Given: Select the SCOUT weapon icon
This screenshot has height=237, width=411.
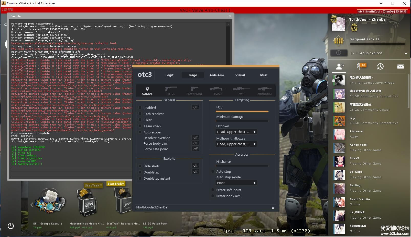Looking at the screenshot, I should 218,91.
